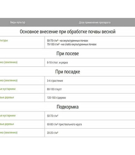The height and width of the screenshot is (155, 135).
Task: Click the '80-100 г/куст' dose cell
Action: click(x=54, y=89)
